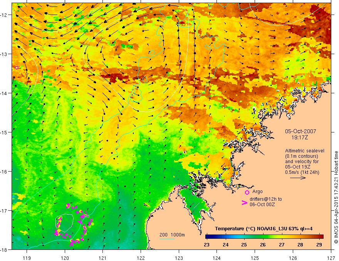Click the latitude axis label "-18"

(x=4, y=249)
